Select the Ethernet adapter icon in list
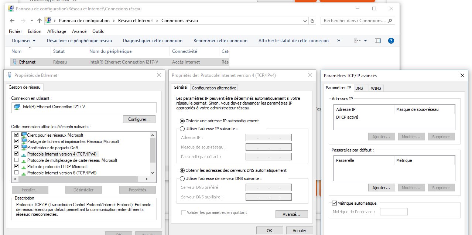 (15, 62)
